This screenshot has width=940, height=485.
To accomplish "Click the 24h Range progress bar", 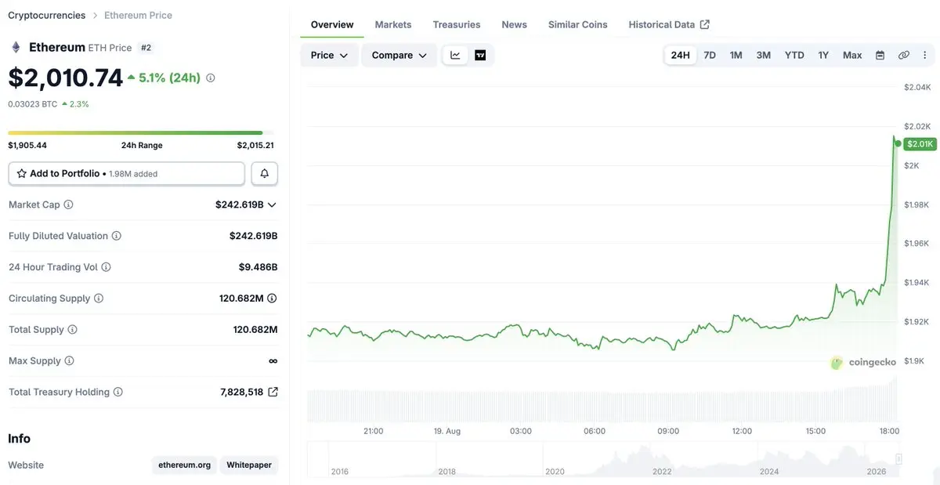I will (141, 133).
